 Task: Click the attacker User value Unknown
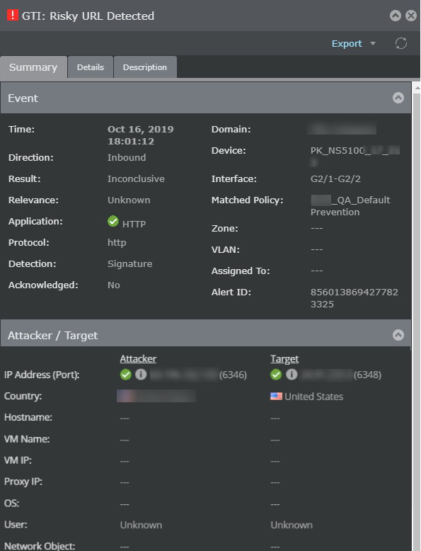coord(141,525)
